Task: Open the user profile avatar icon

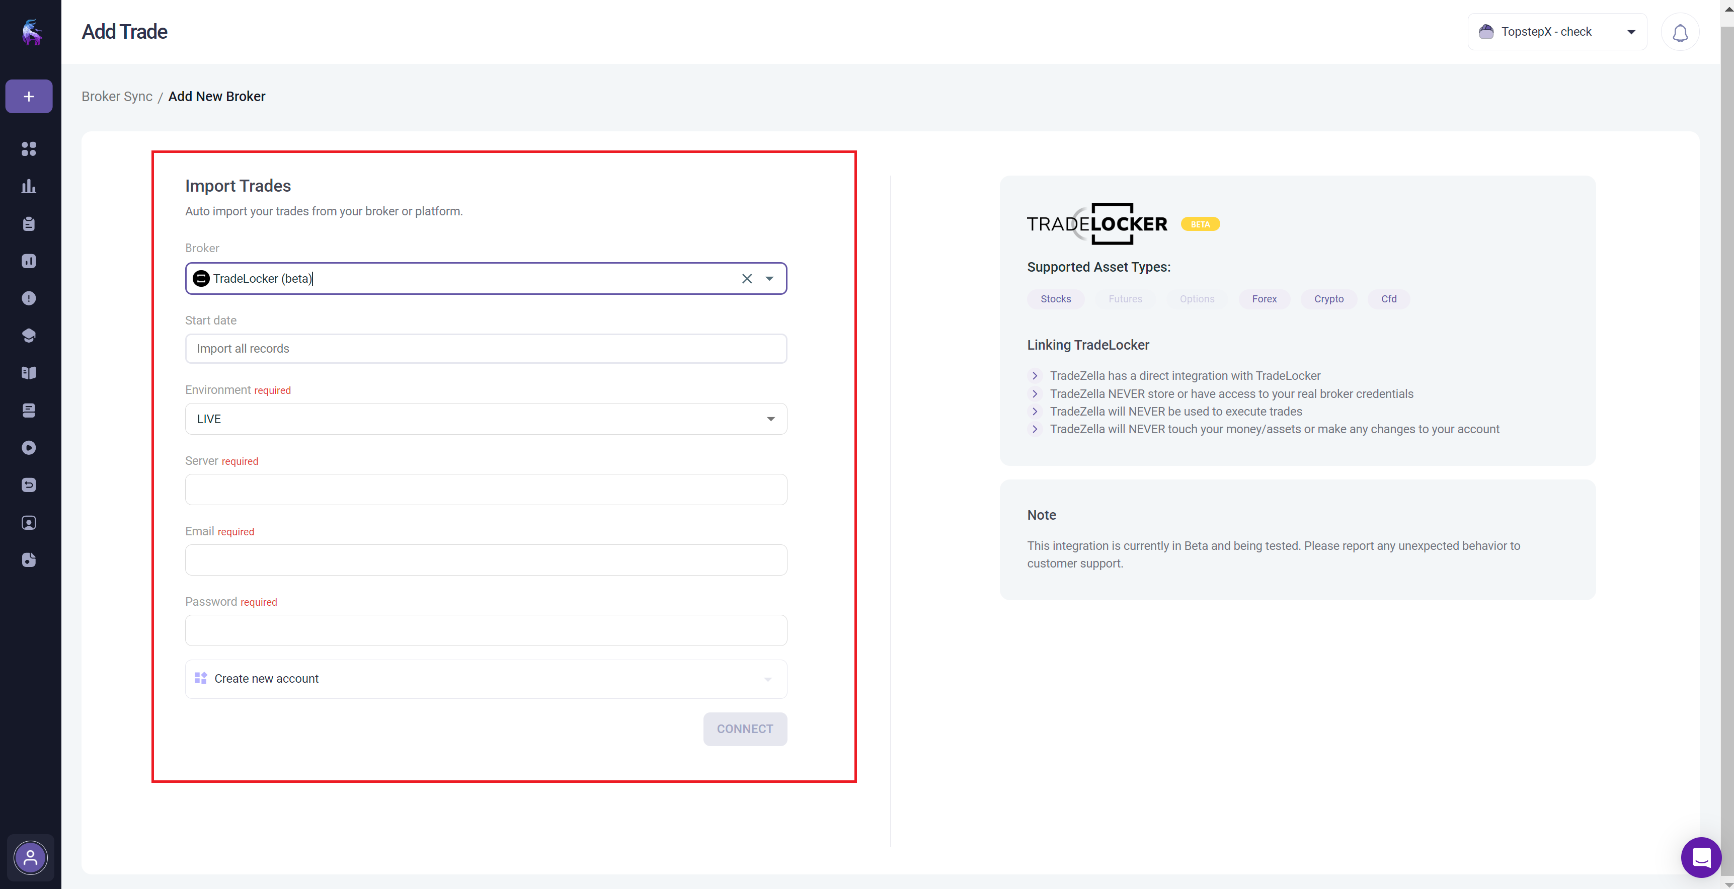Action: click(x=30, y=857)
